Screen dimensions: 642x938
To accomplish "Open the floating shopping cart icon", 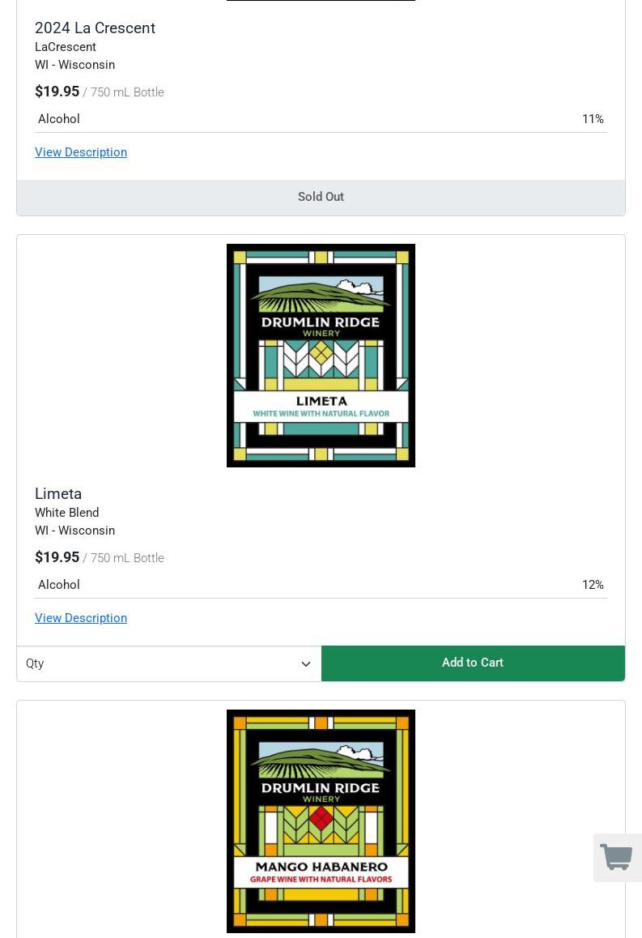I will click(617, 857).
